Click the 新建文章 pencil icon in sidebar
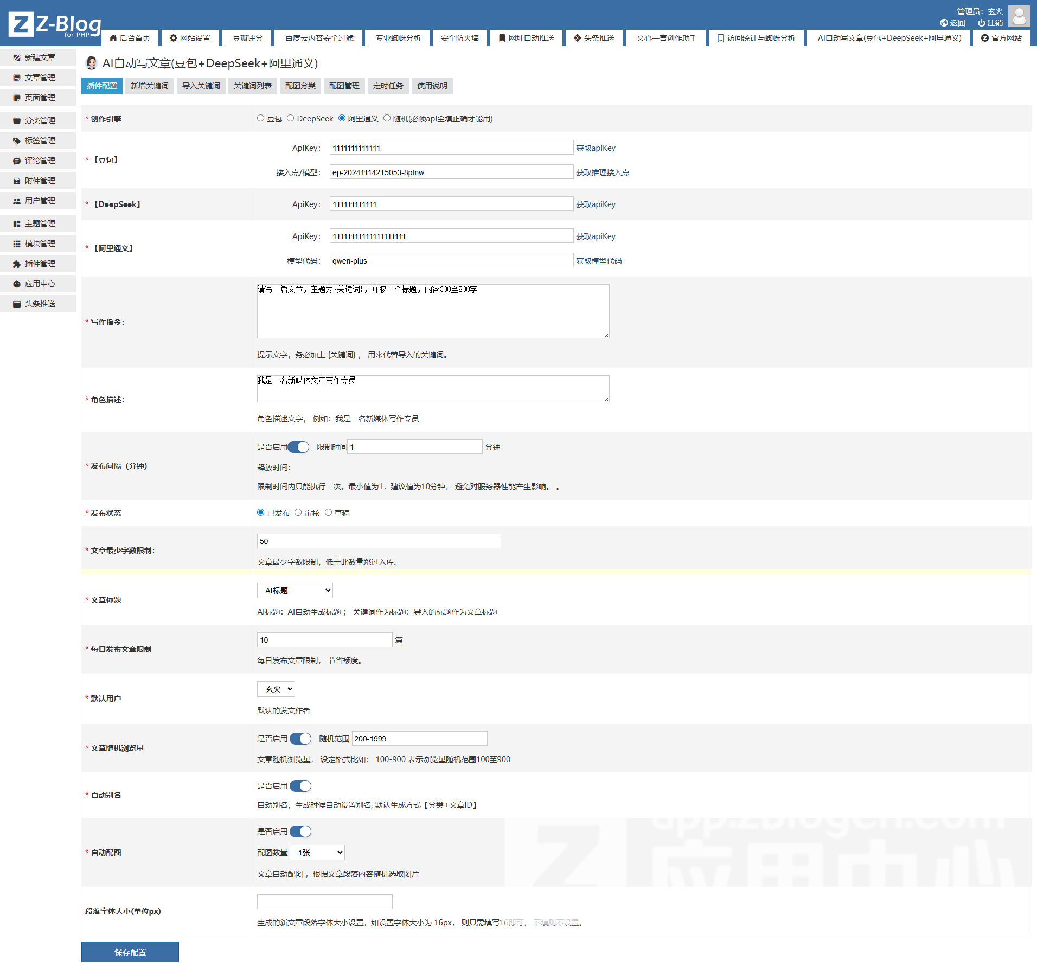Viewport: 1037px width, 966px height. coord(17,57)
